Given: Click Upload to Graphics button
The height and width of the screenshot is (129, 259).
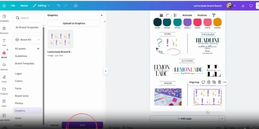Looking at the screenshot, I should click(x=74, y=23).
